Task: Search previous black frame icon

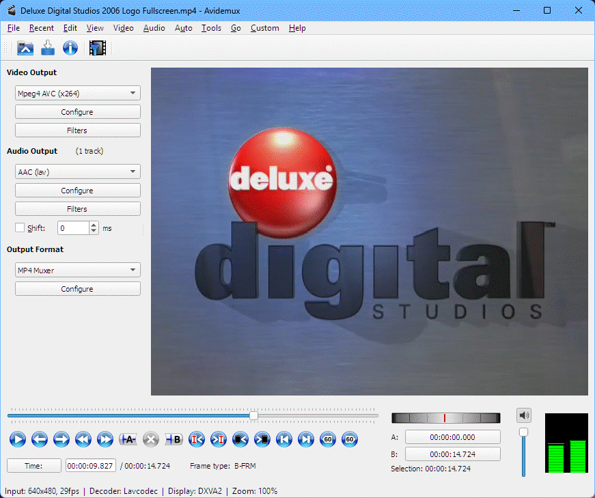Action: pyautogui.click(x=240, y=439)
